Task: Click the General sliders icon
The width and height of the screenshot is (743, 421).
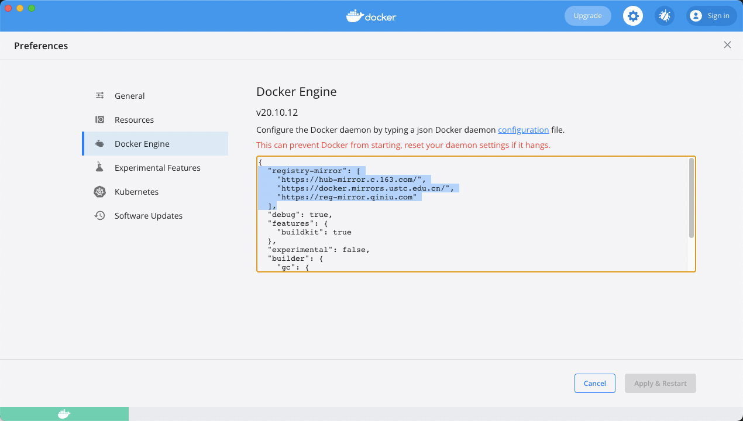Action: tap(100, 96)
